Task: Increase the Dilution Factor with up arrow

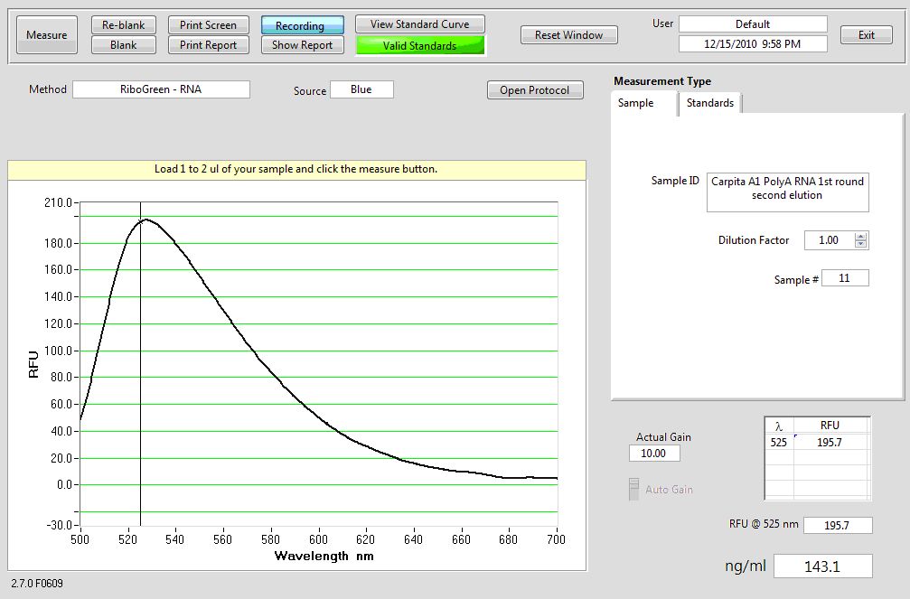Action: tap(861, 236)
